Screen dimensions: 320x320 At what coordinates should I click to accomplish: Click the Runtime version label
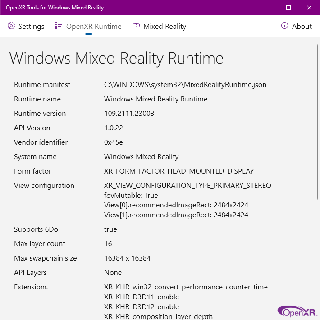tap(40, 114)
